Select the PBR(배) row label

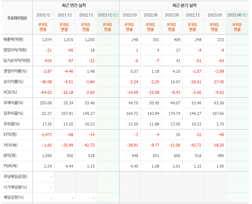(11, 166)
